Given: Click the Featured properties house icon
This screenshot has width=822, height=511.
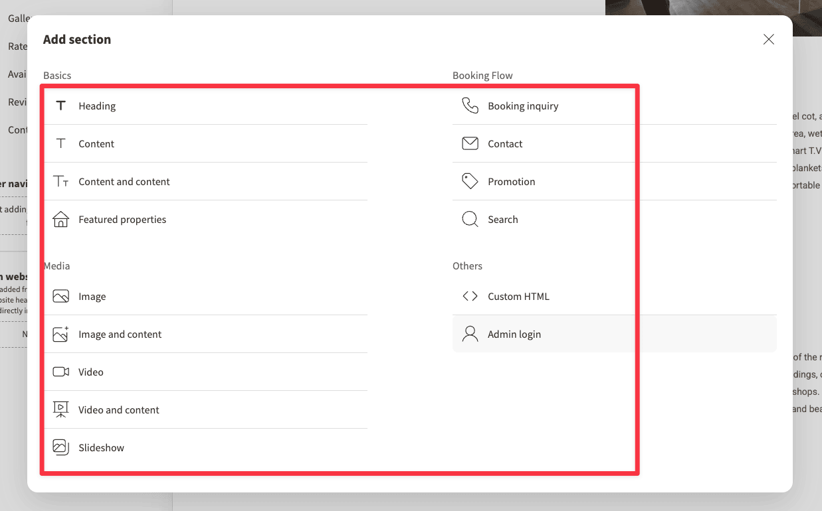Looking at the screenshot, I should (x=60, y=219).
